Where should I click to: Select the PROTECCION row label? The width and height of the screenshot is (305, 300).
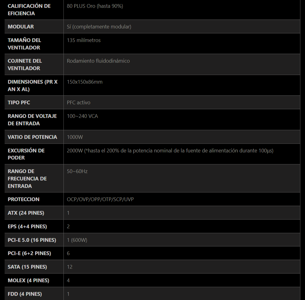(x=23, y=199)
